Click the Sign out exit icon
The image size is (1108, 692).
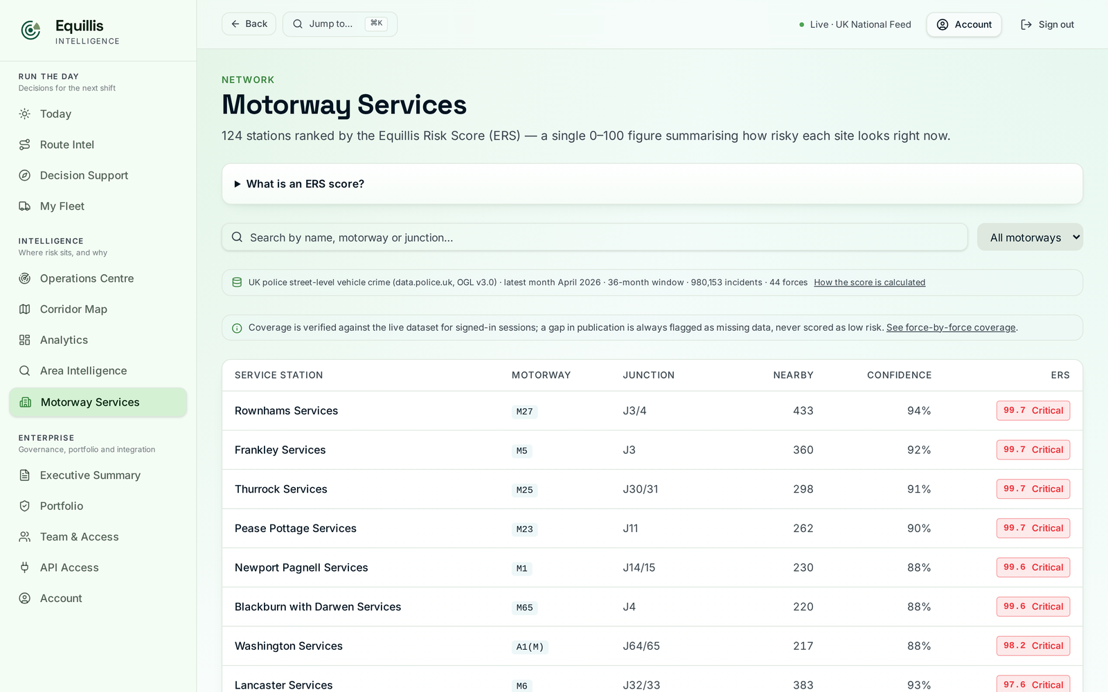[x=1026, y=25]
